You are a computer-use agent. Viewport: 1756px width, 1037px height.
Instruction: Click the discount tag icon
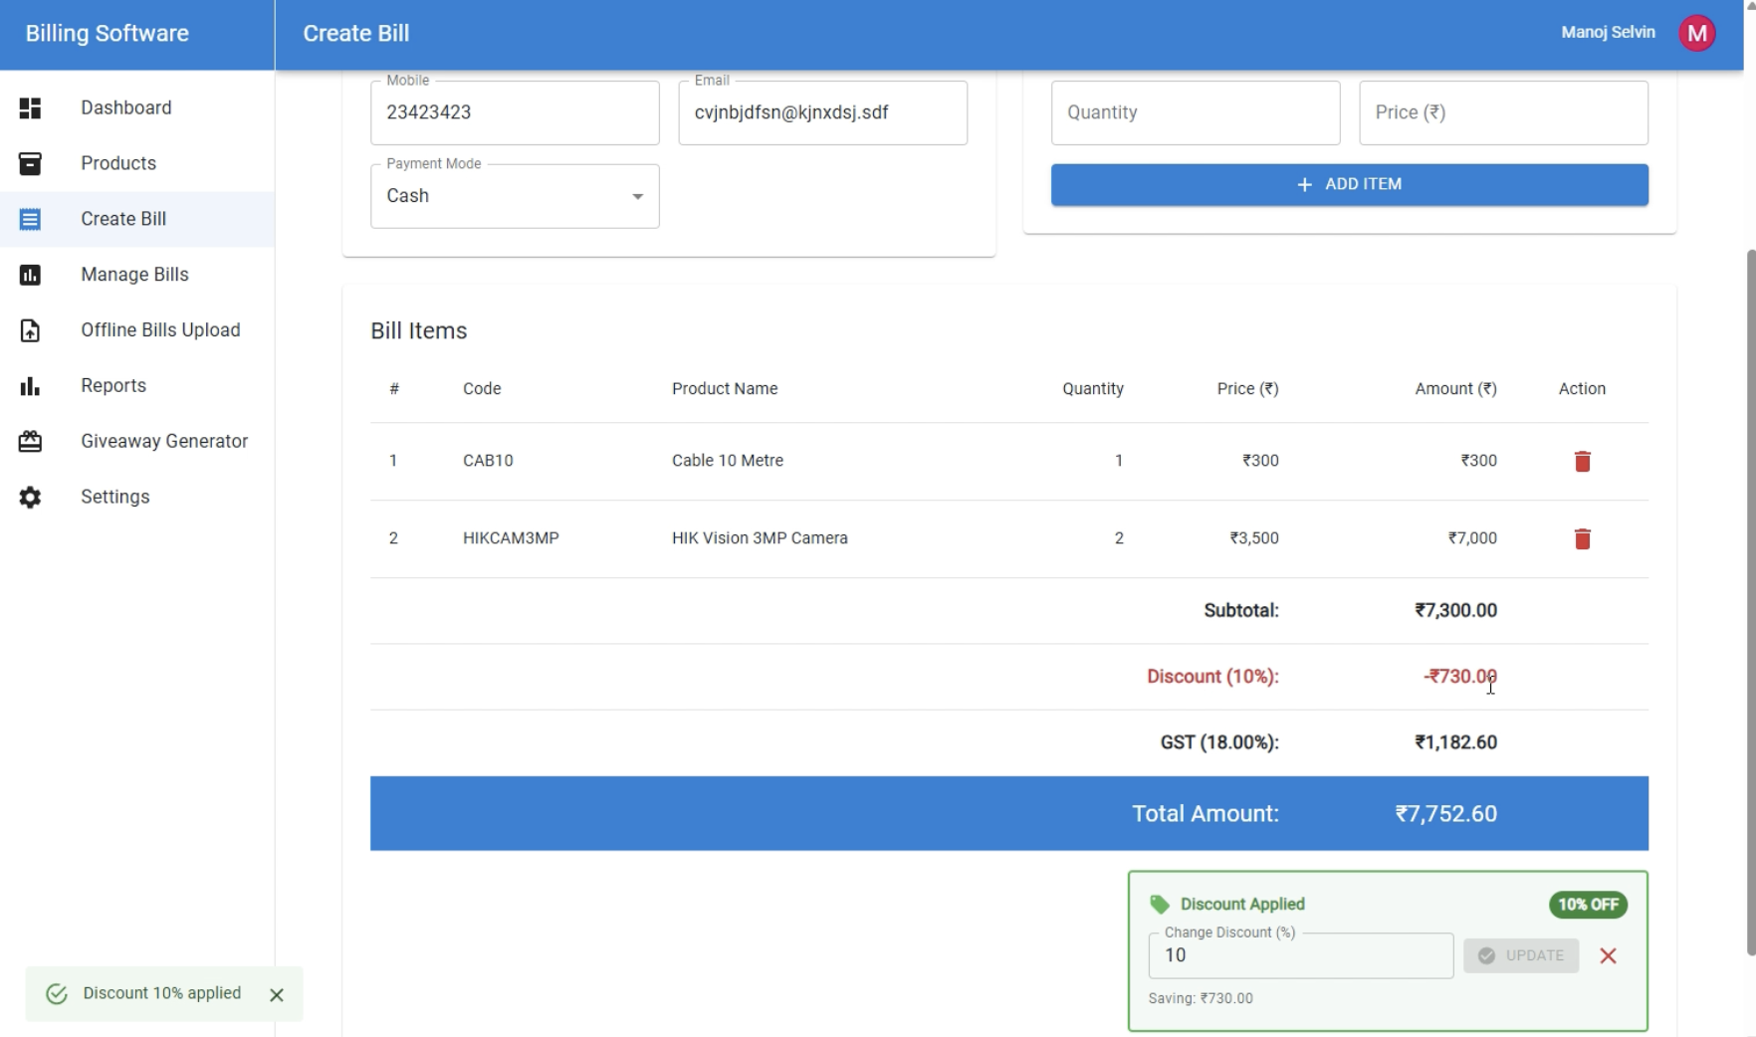(x=1159, y=904)
